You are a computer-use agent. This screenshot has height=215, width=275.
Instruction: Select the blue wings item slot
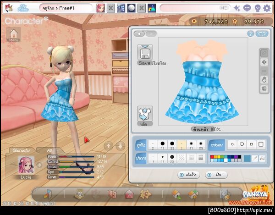click(121, 8)
